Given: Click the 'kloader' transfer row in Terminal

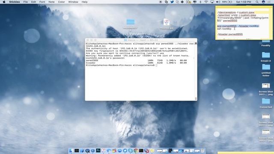Looking at the screenshot, I should [x=136, y=63].
